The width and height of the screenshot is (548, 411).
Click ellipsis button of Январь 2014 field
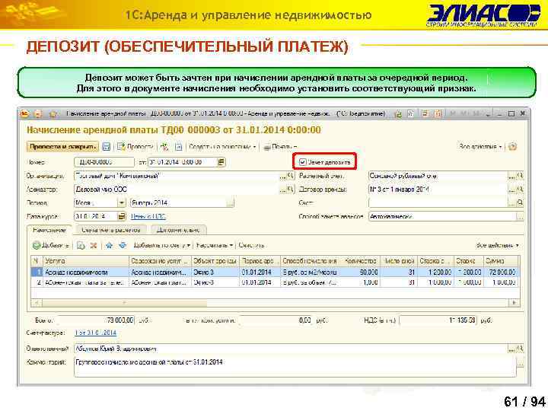tap(230, 203)
